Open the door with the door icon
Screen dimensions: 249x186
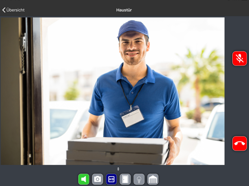125,179
